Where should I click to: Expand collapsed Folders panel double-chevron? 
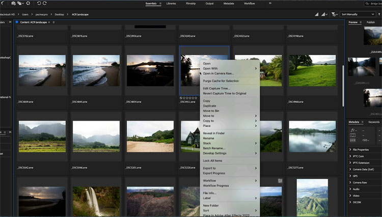[x=10, y=22]
